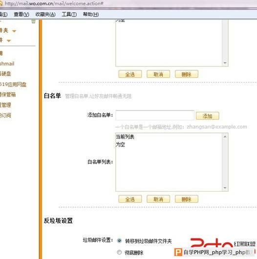257x259 pixels.
Task: Click 添加 button beside whitelist field
Action: click(x=208, y=116)
